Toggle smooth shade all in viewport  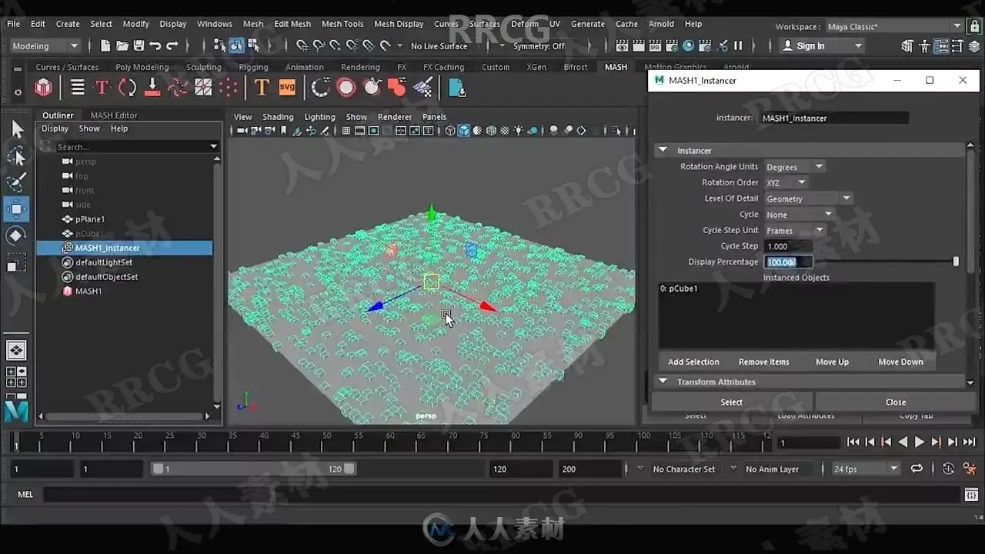pos(464,130)
